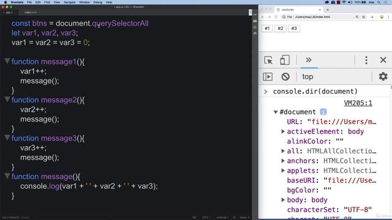Viewport: 392px width, 220px height.
Task: Close the DevTools panel
Action: [x=383, y=60]
